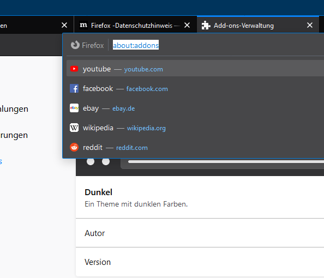The width and height of the screenshot is (324, 278).
Task: Close the Firefox Datenschutzhinweis tab
Action: (x=187, y=25)
